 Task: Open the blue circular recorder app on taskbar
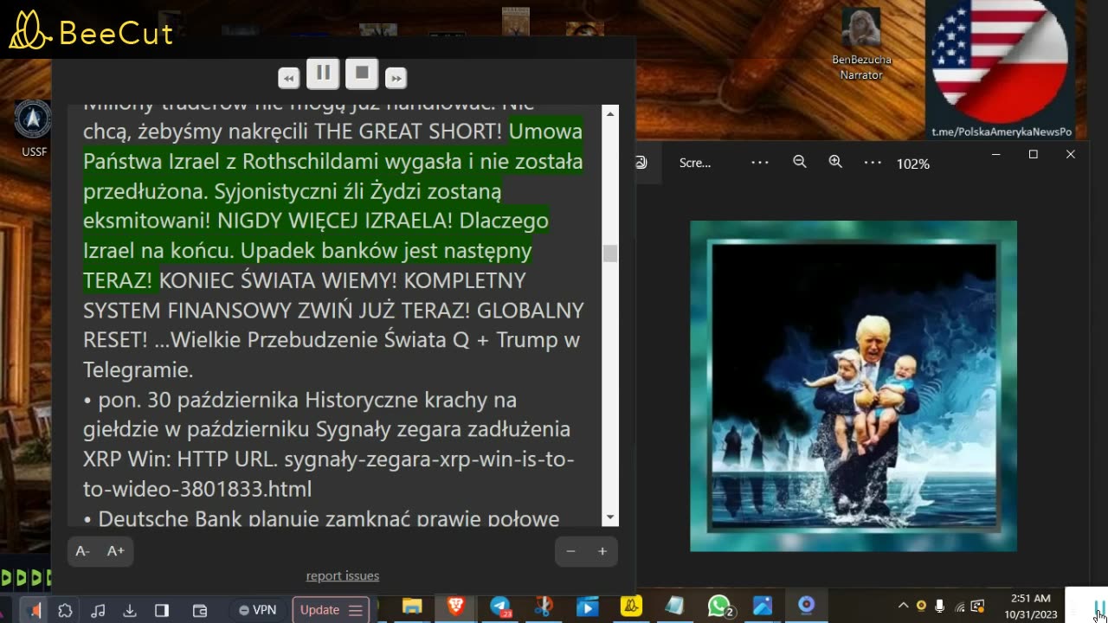point(806,605)
